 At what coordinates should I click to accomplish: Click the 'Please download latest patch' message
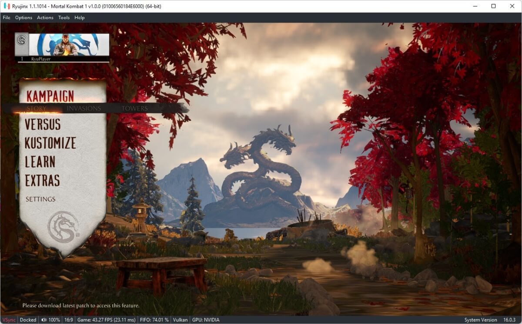tap(81, 305)
